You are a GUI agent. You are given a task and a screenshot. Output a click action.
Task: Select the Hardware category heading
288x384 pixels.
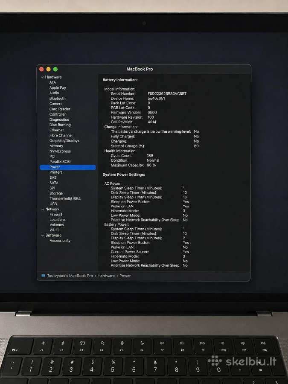53,77
